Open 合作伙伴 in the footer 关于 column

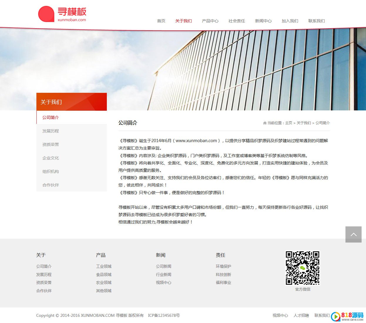pos(44,291)
